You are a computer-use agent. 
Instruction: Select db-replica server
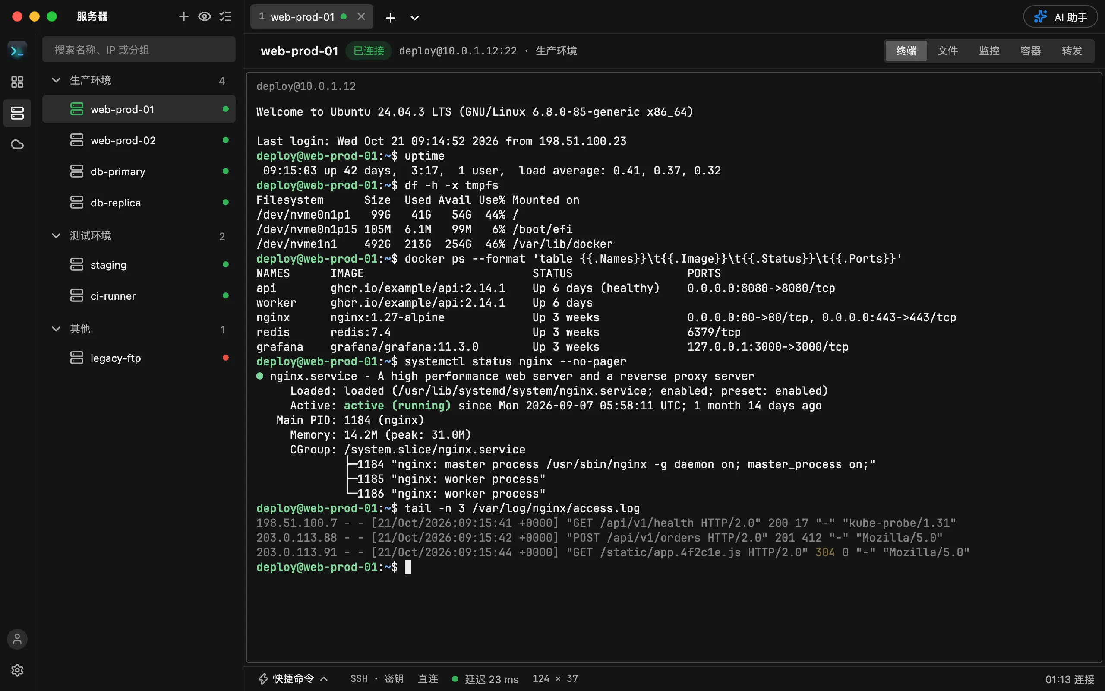tap(139, 203)
